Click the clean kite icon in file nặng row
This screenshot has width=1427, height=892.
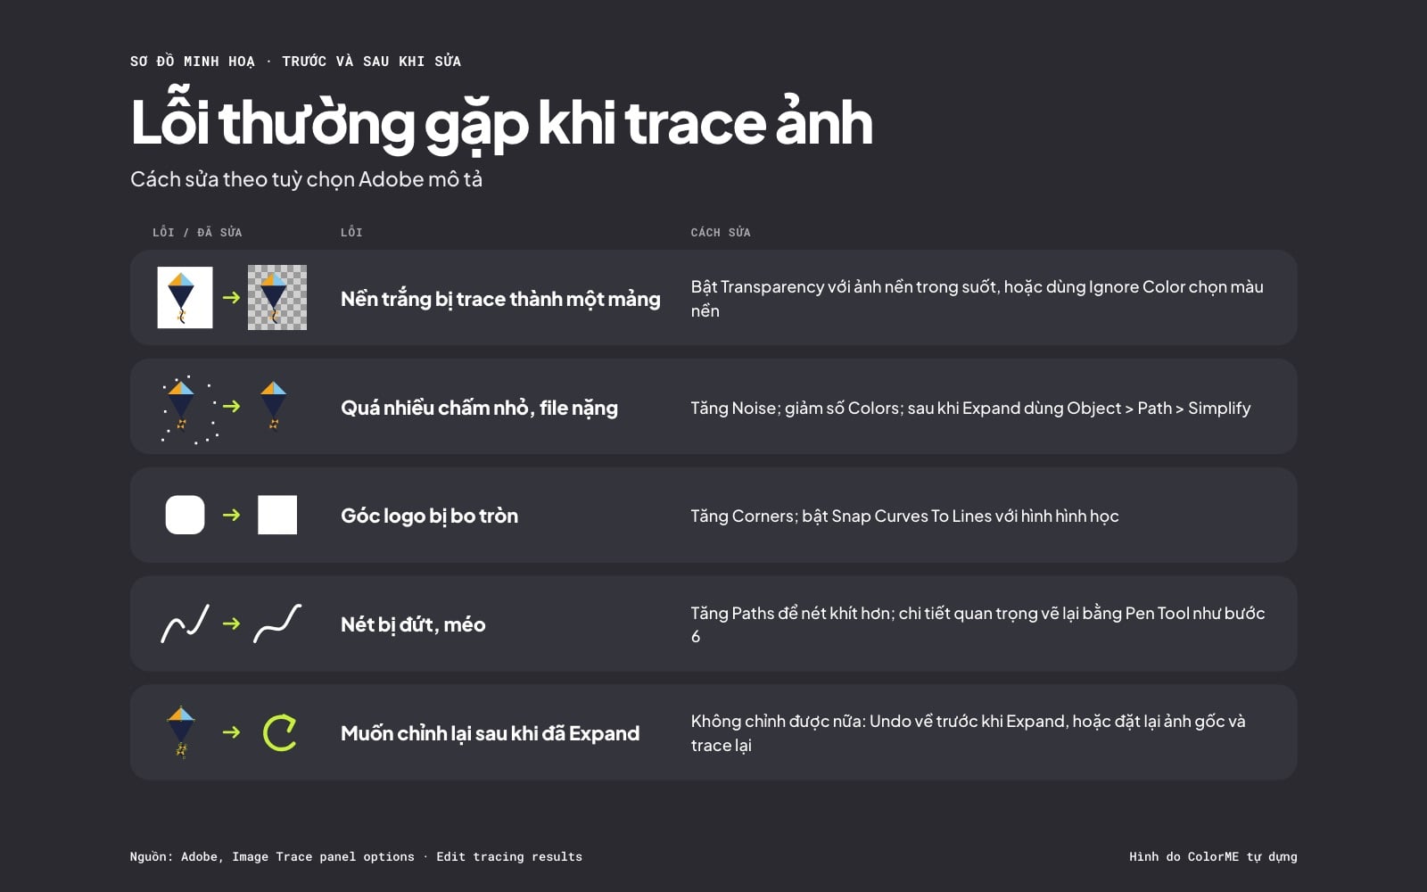[273, 406]
